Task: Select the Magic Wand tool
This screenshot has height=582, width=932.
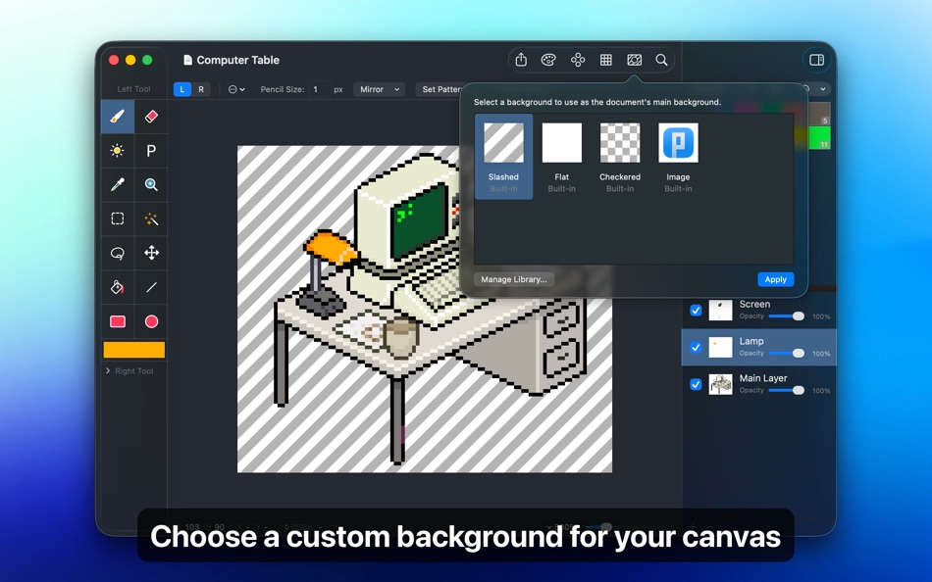Action: pyautogui.click(x=151, y=219)
